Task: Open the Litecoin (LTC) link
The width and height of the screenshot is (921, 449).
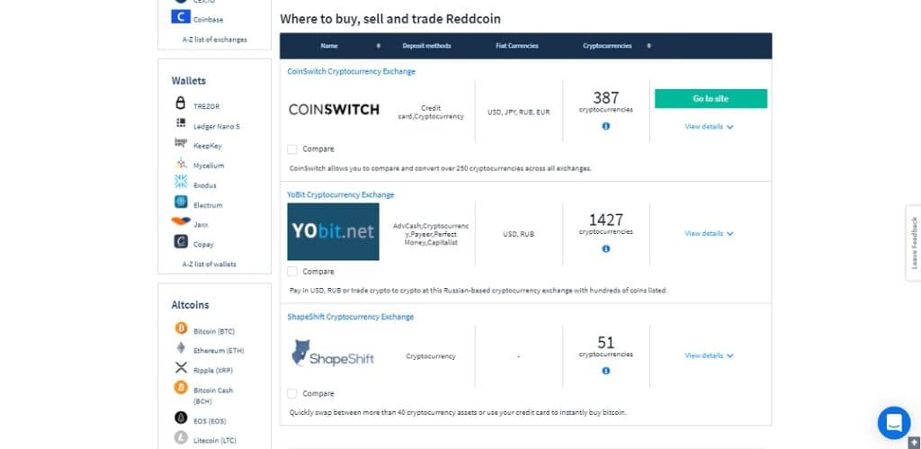Action: (215, 441)
